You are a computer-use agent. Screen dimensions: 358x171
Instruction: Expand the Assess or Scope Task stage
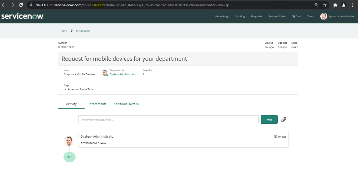pos(65,89)
